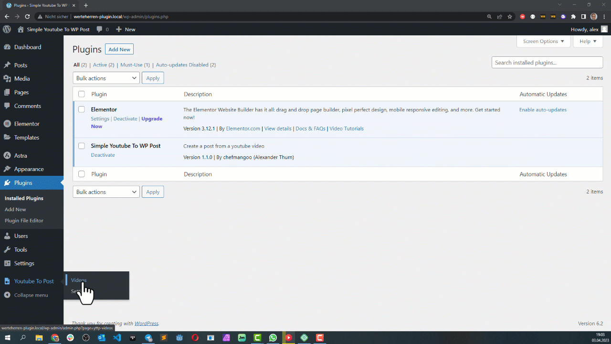
Task: Filter plugins by Must-Use
Action: pyautogui.click(x=131, y=64)
